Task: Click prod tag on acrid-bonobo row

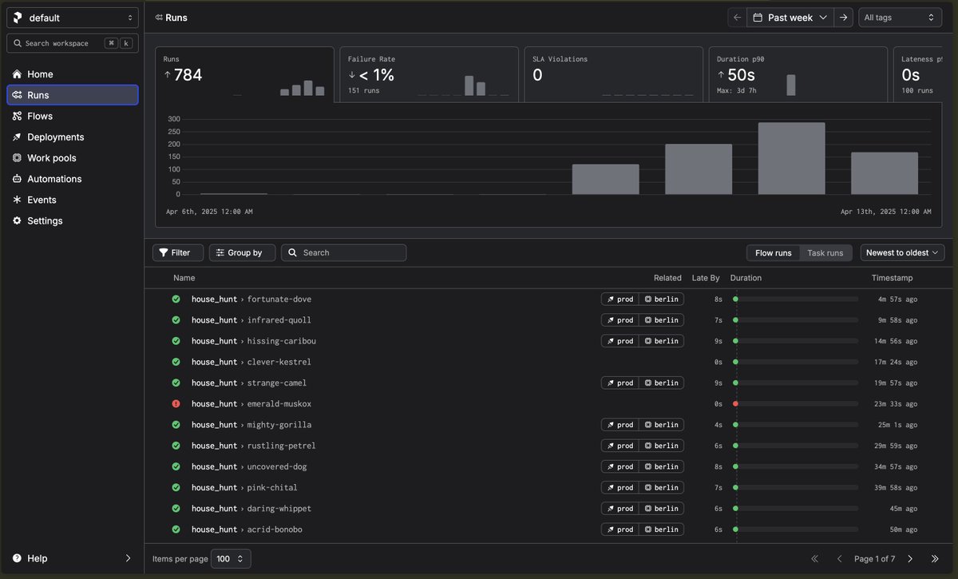Action: tap(620, 529)
